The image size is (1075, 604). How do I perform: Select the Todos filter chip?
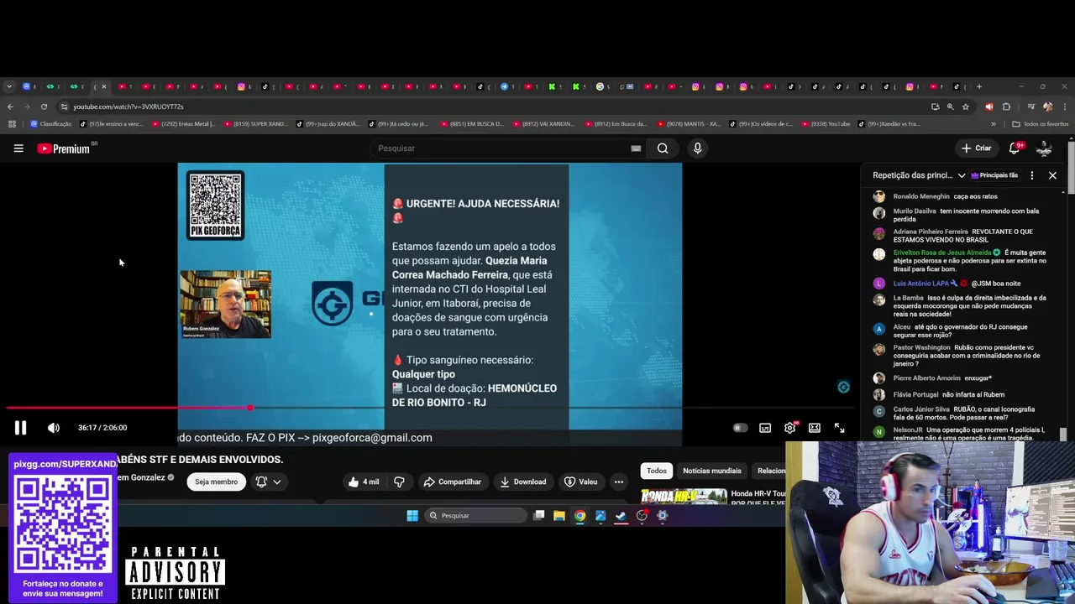(657, 471)
